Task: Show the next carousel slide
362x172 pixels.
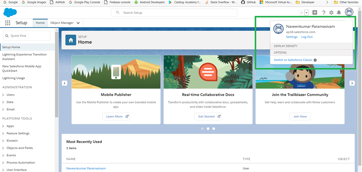Action: point(352,83)
